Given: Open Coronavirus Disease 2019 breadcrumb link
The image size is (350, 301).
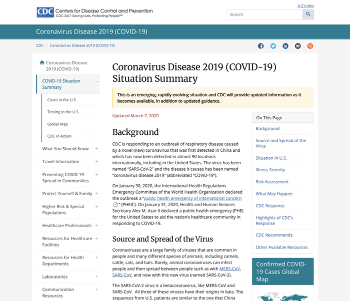Looking at the screenshot, I should coord(82,45).
